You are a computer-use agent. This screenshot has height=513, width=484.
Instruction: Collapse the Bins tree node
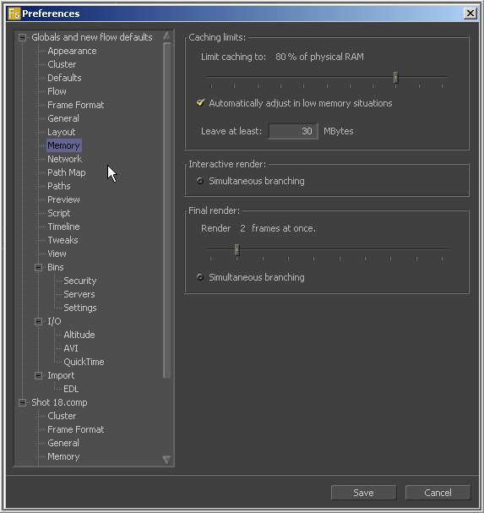tap(38, 267)
